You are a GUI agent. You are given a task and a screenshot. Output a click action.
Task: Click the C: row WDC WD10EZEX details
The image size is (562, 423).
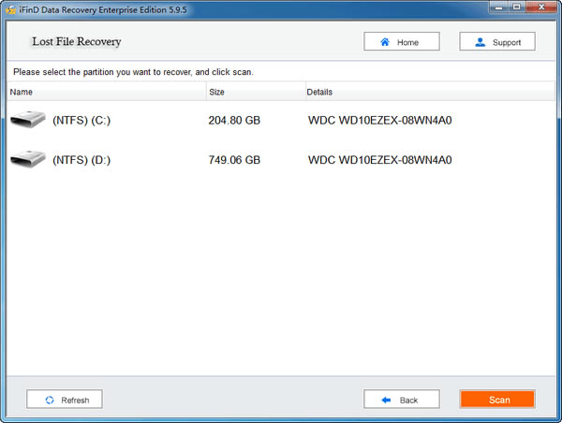coord(379,121)
